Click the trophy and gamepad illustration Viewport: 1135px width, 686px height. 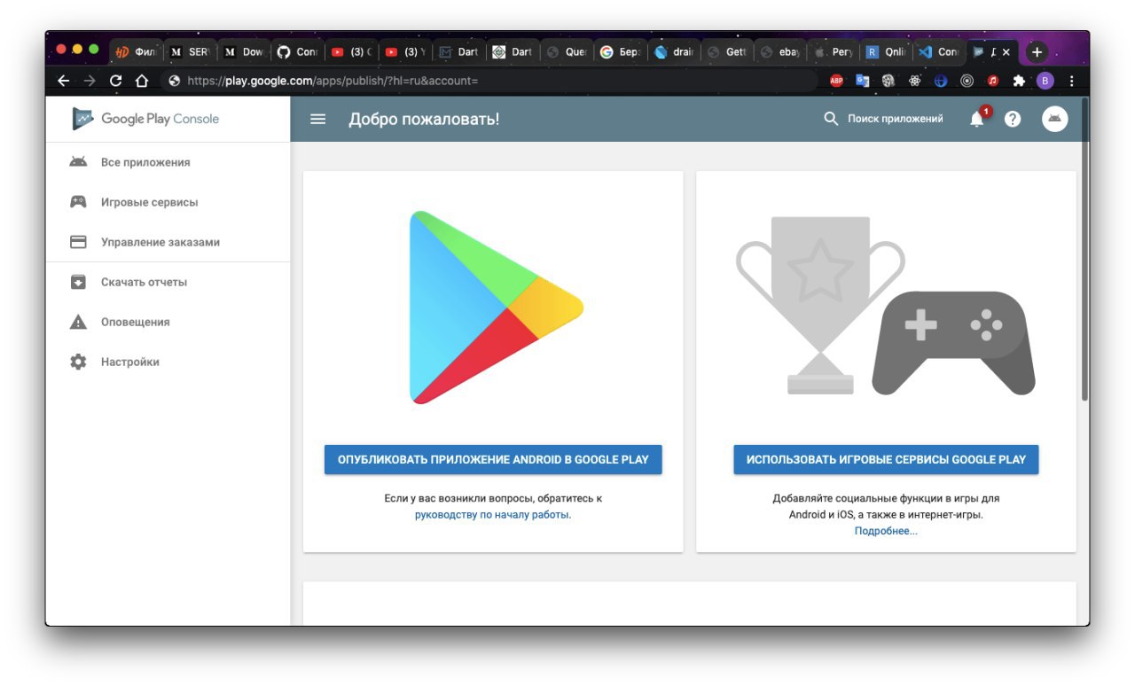click(x=885, y=306)
